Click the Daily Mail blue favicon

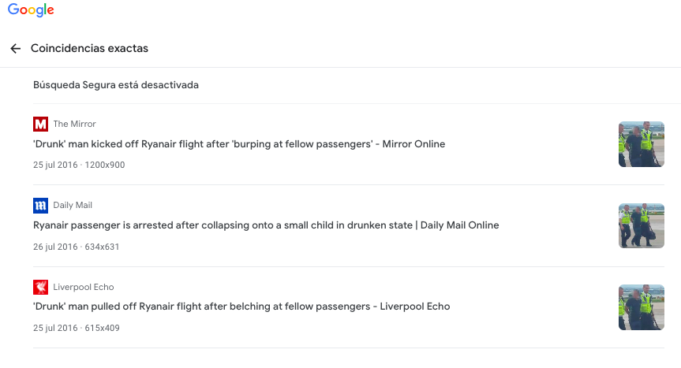(40, 206)
